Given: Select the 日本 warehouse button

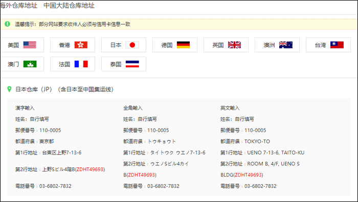Looking at the screenshot, I should [124, 45].
